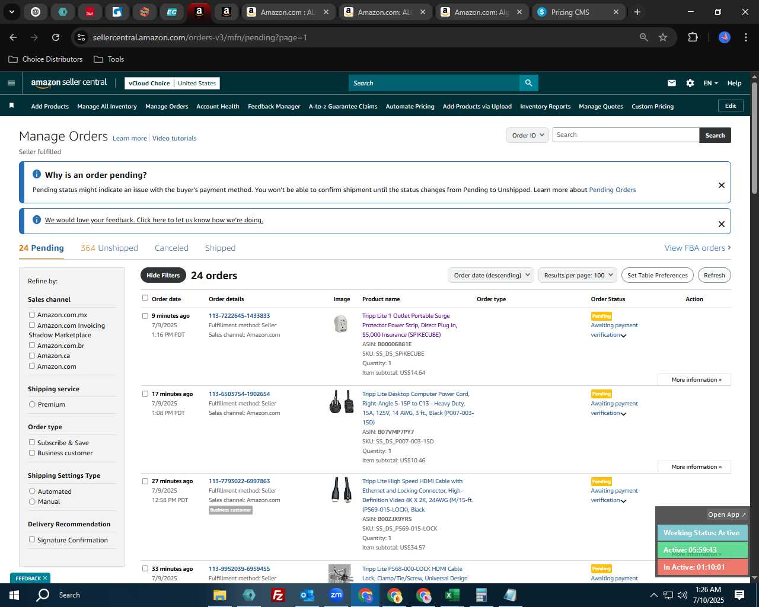Open the EN language dropdown
The height and width of the screenshot is (607, 759).
(x=710, y=83)
